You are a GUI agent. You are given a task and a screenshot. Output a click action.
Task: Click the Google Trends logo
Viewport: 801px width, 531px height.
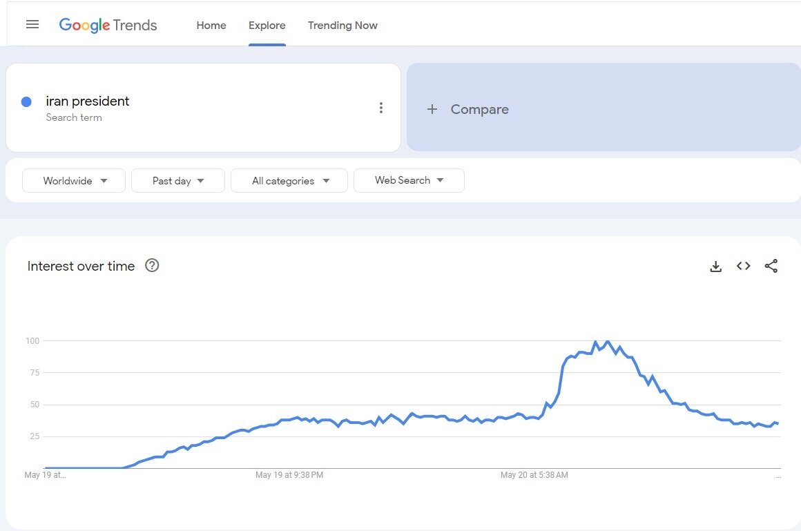click(108, 26)
